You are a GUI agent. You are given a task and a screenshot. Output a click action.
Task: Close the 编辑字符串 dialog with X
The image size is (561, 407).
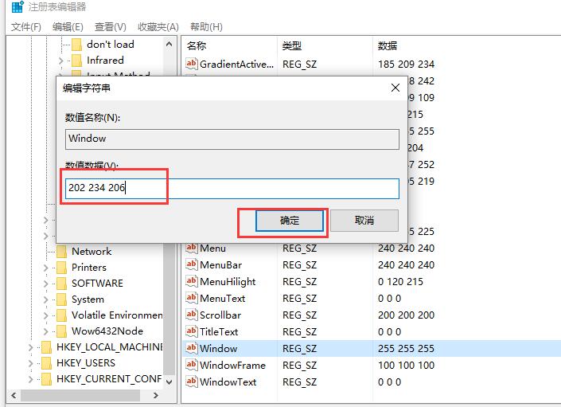point(395,88)
